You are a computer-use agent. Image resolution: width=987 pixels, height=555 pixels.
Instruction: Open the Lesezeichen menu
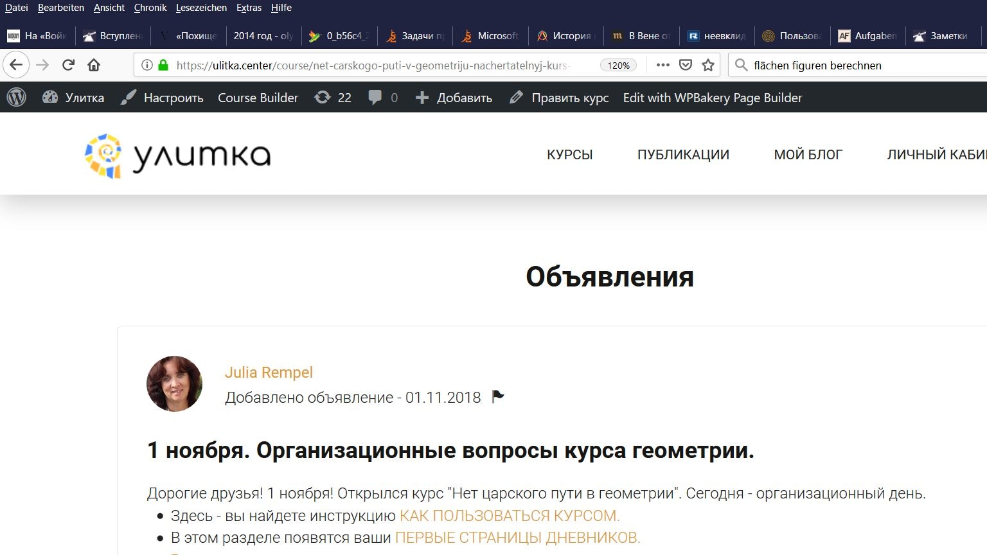point(201,8)
